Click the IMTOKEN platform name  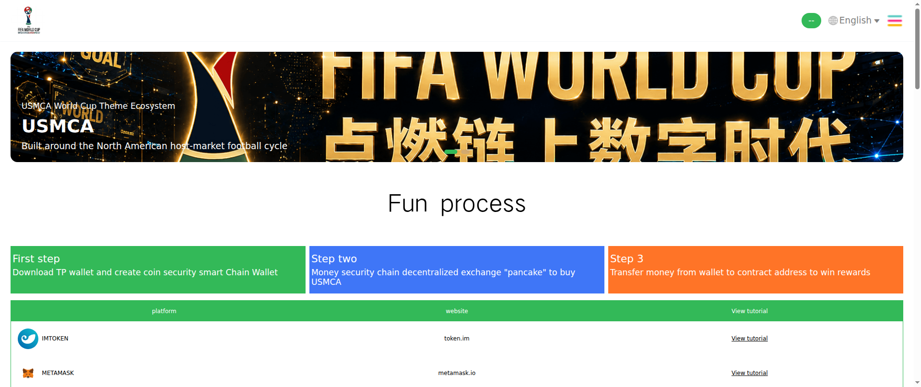coord(55,339)
